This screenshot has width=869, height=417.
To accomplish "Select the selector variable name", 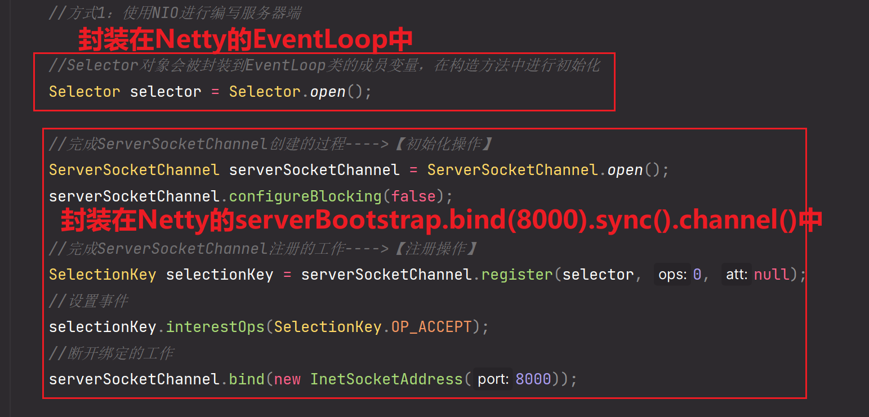I will [x=165, y=91].
